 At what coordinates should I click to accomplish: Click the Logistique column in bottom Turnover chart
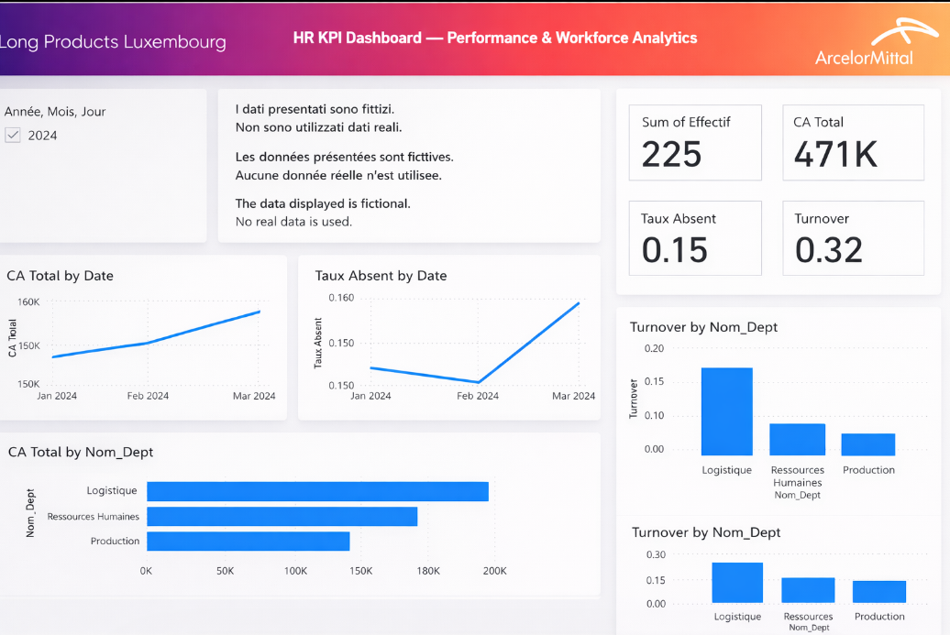click(737, 582)
